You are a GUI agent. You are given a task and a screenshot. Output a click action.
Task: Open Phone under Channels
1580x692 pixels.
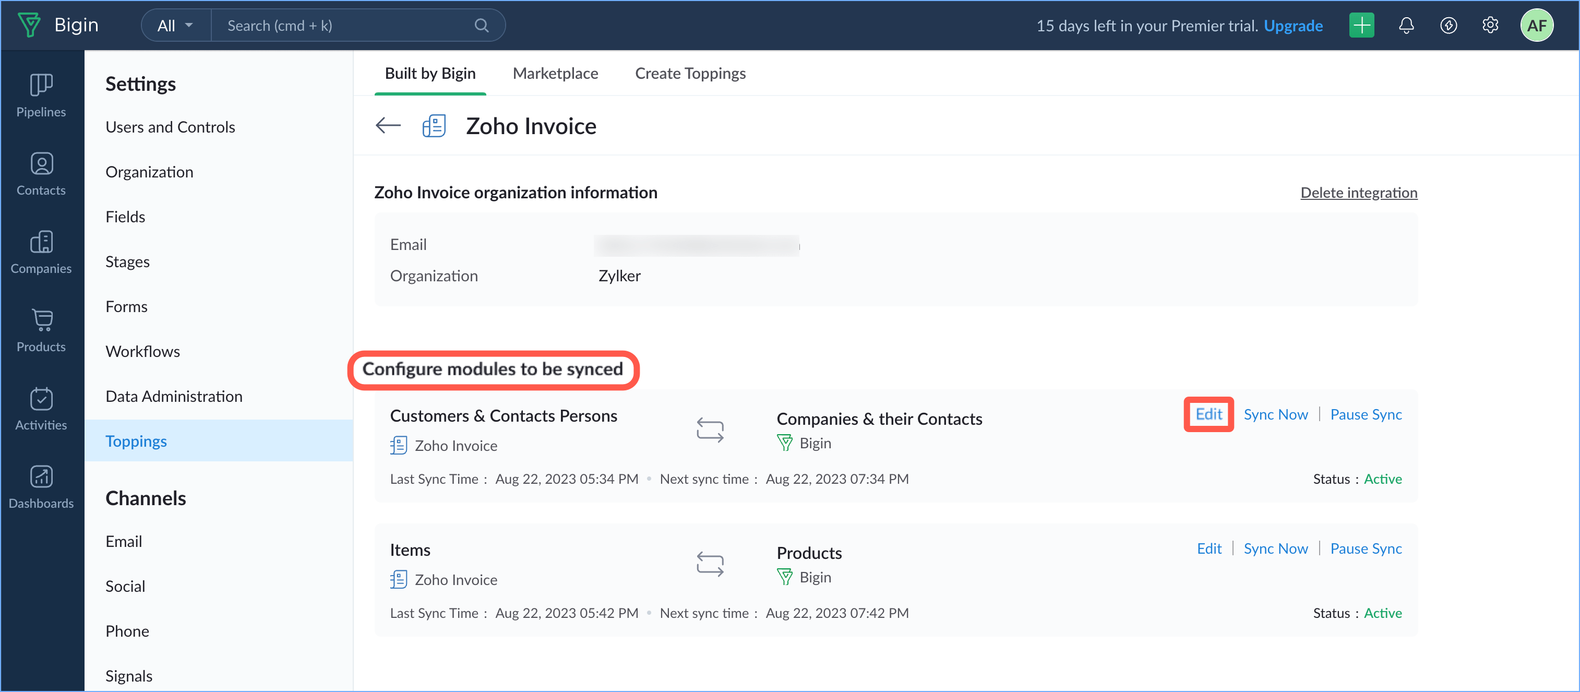(127, 630)
